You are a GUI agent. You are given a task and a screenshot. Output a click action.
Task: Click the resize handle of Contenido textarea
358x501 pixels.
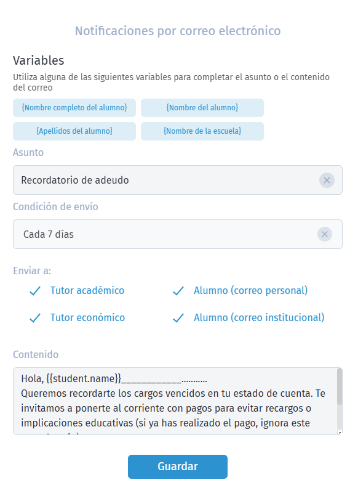click(x=340, y=433)
